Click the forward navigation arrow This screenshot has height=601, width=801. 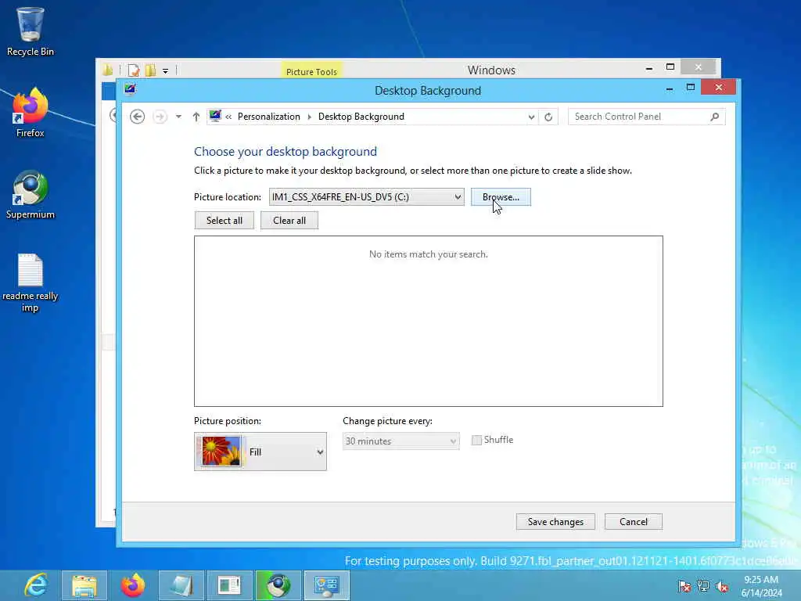click(x=160, y=117)
